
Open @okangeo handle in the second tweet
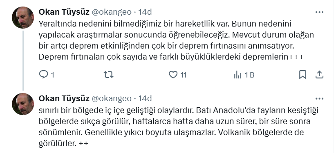(112, 99)
